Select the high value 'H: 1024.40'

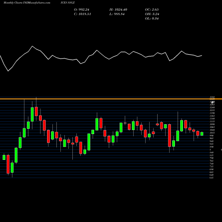click(x=118, y=10)
